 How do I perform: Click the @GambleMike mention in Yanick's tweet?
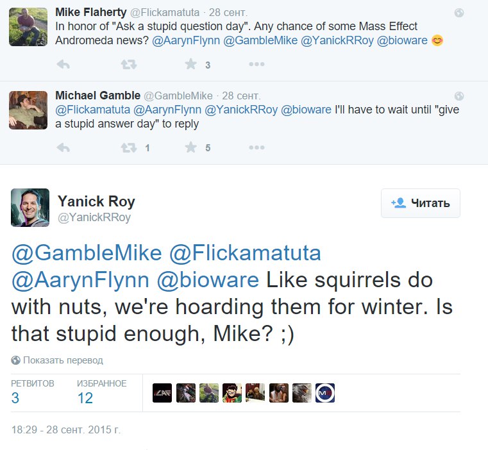pyautogui.click(x=87, y=253)
